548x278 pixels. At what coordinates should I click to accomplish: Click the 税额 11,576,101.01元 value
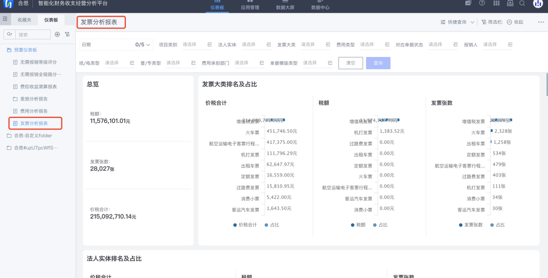coord(110,121)
